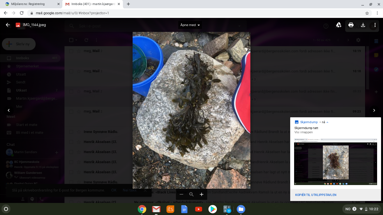Show next page of emails

point(349,40)
